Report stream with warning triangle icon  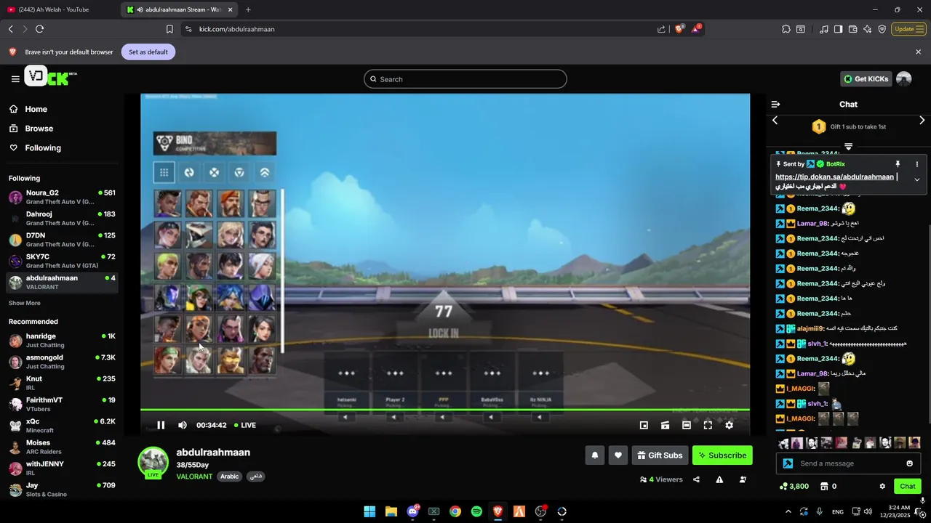pyautogui.click(x=719, y=479)
